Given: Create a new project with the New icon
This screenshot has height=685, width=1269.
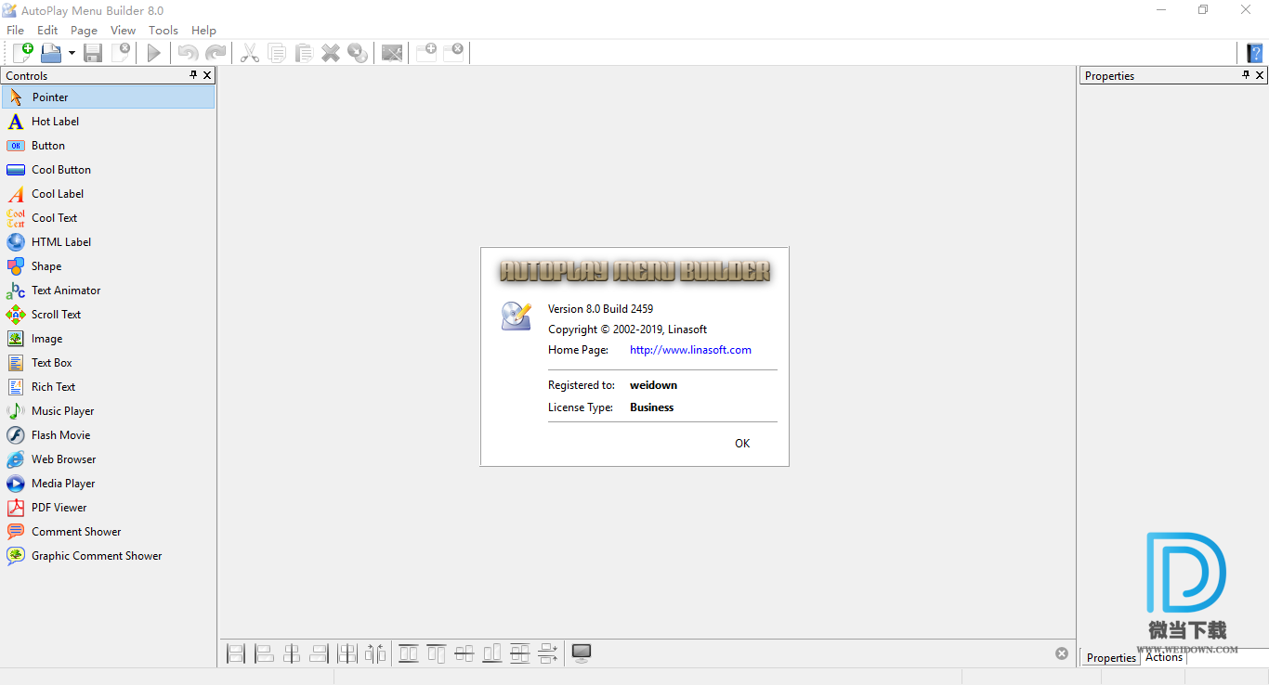Looking at the screenshot, I should point(22,53).
